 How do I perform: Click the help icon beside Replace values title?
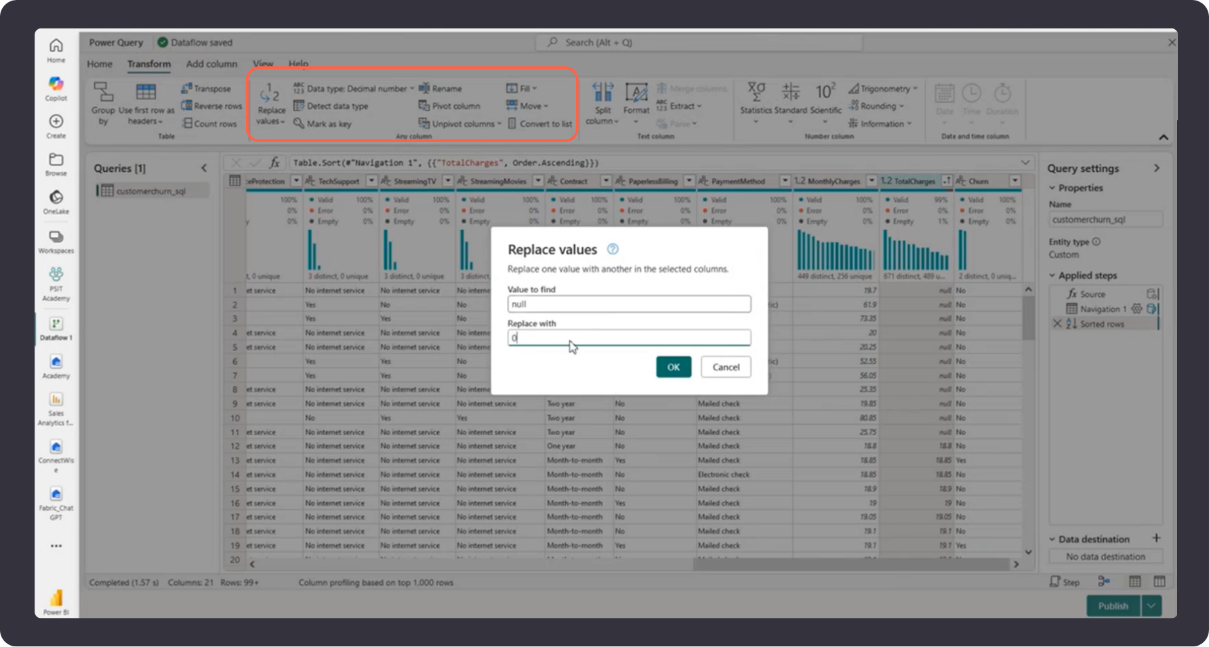613,249
